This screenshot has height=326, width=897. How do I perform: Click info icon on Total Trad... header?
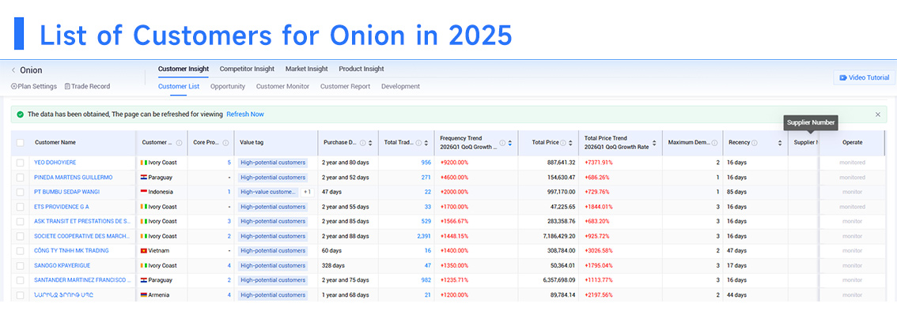click(x=418, y=143)
